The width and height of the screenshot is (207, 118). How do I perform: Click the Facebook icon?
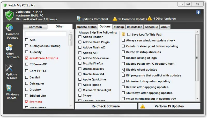point(198,12)
